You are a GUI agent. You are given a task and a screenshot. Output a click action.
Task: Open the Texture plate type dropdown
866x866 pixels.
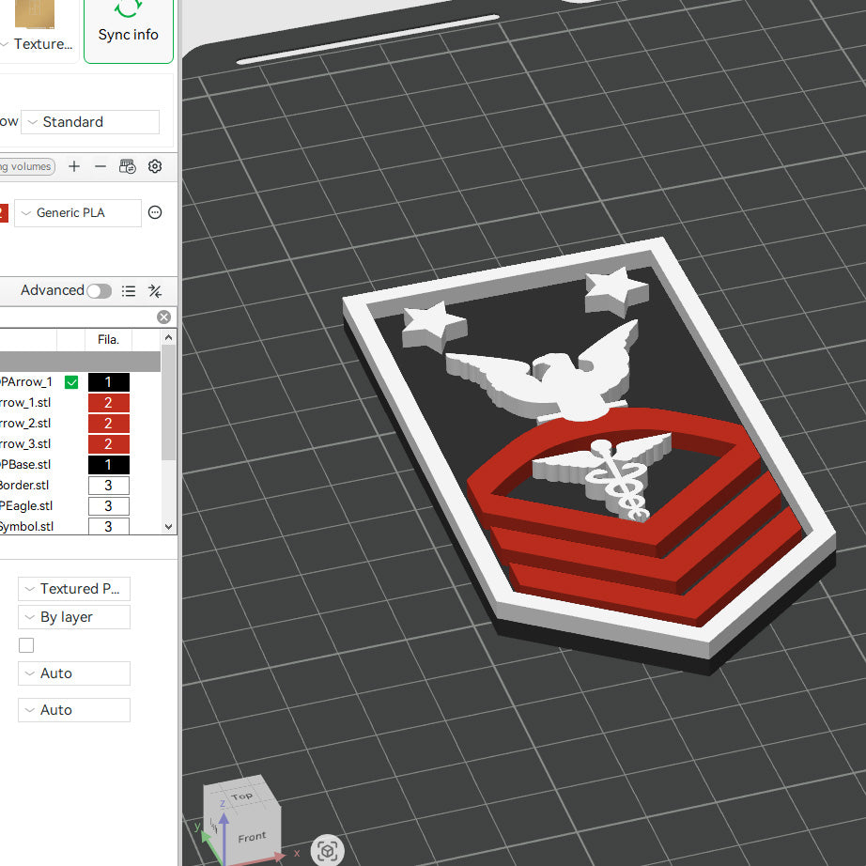pos(37,43)
